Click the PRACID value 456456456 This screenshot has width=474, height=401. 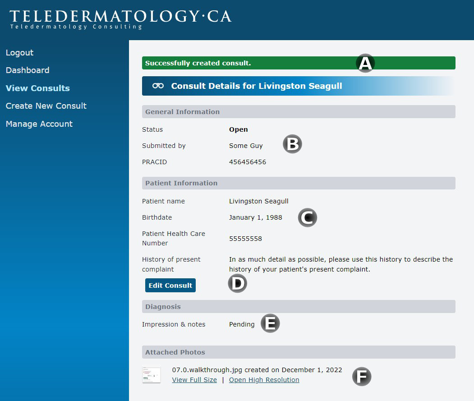point(247,162)
